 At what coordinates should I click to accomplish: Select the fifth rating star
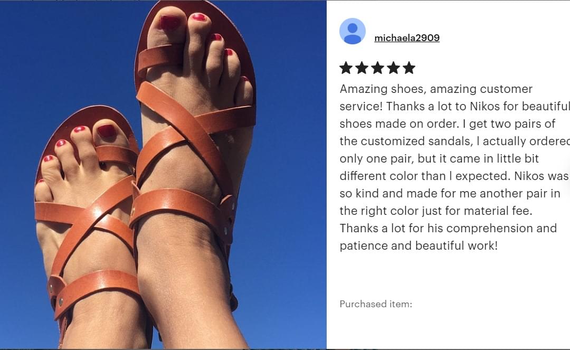click(409, 68)
